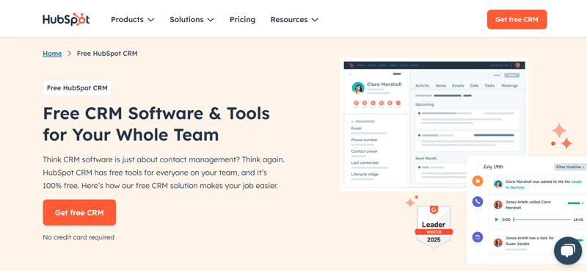Image resolution: width=587 pixels, height=271 pixels.
Task: Collapse the section chevron above Email field
Action: (x=352, y=122)
